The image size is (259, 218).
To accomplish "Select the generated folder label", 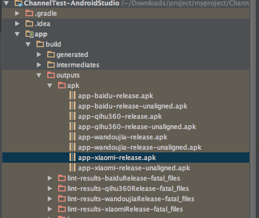I will tap(72, 55).
